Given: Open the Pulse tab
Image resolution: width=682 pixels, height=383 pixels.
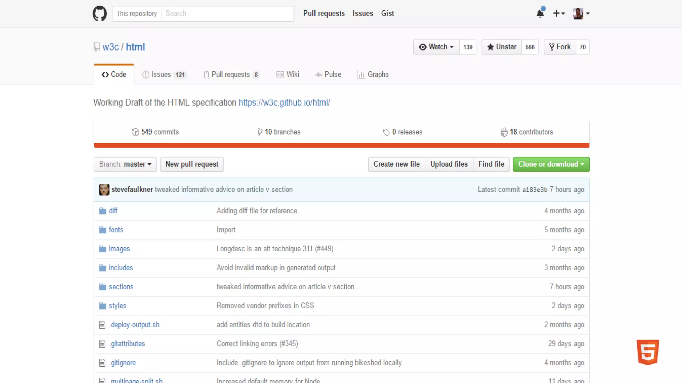Looking at the screenshot, I should [328, 74].
